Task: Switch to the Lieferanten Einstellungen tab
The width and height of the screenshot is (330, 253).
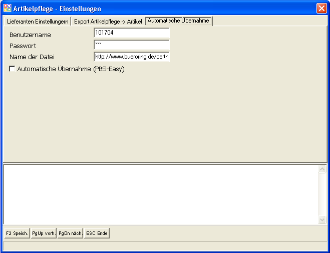Action: 38,22
